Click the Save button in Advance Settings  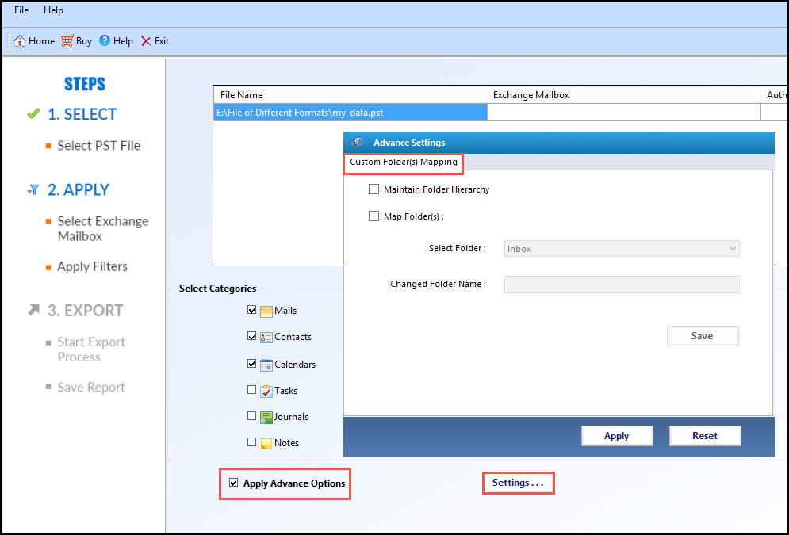tap(703, 336)
